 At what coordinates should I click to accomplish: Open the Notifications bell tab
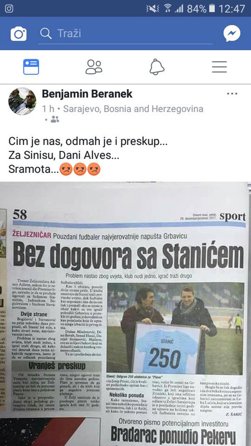click(x=157, y=67)
